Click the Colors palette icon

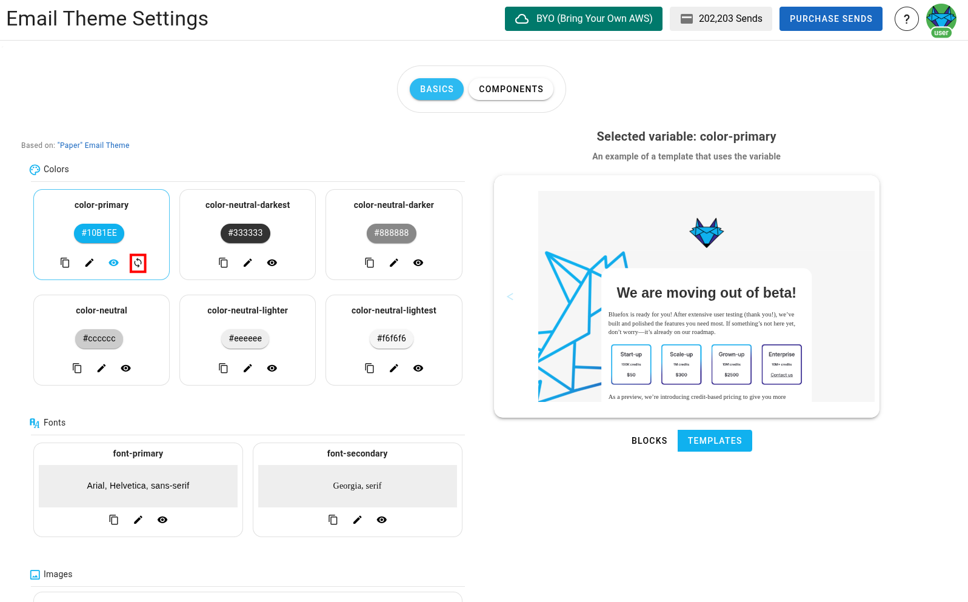[x=35, y=169]
